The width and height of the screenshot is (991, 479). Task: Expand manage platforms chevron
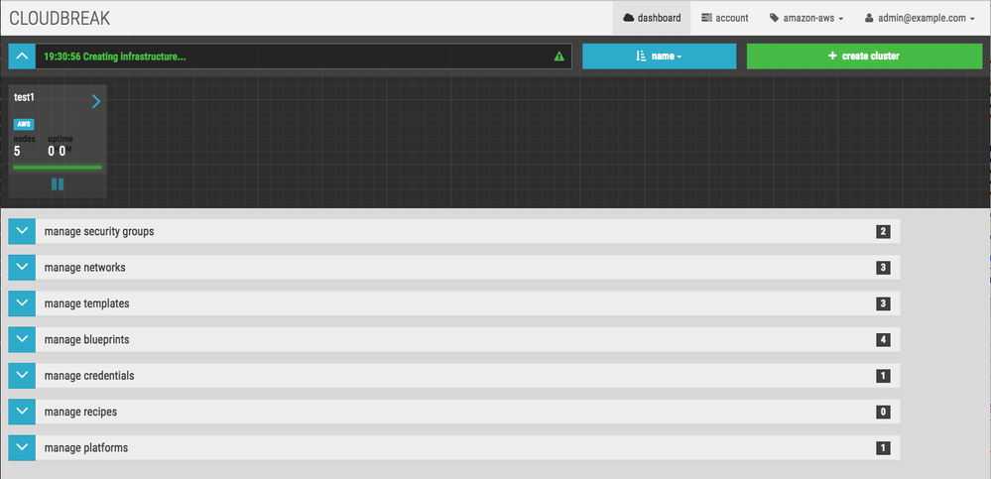click(22, 447)
